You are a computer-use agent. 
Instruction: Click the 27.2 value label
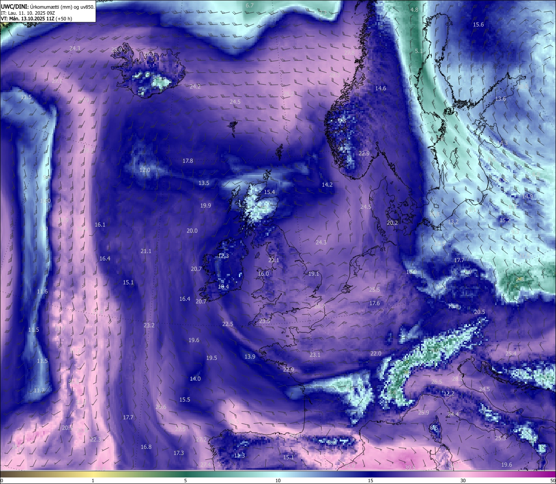pos(201,439)
